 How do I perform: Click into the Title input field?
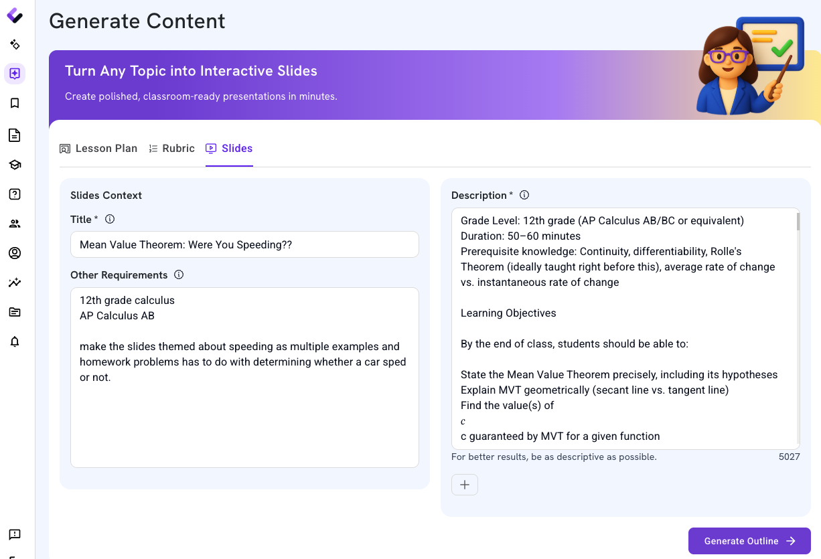coord(244,244)
